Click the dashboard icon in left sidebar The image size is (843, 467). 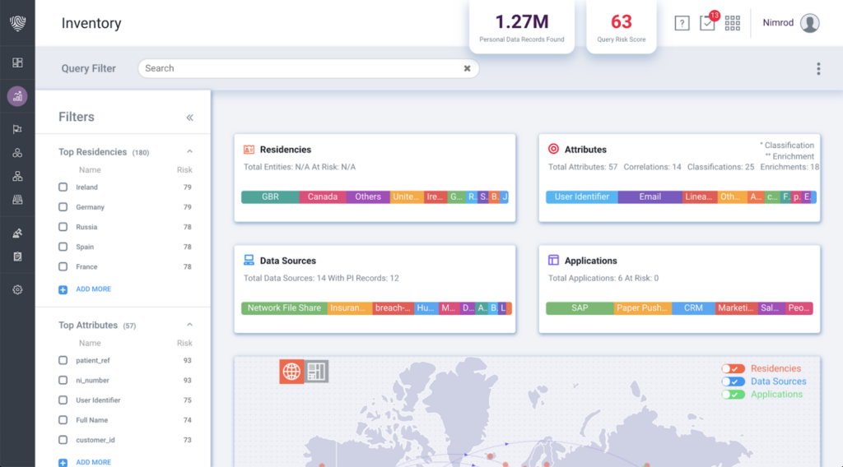(17, 62)
